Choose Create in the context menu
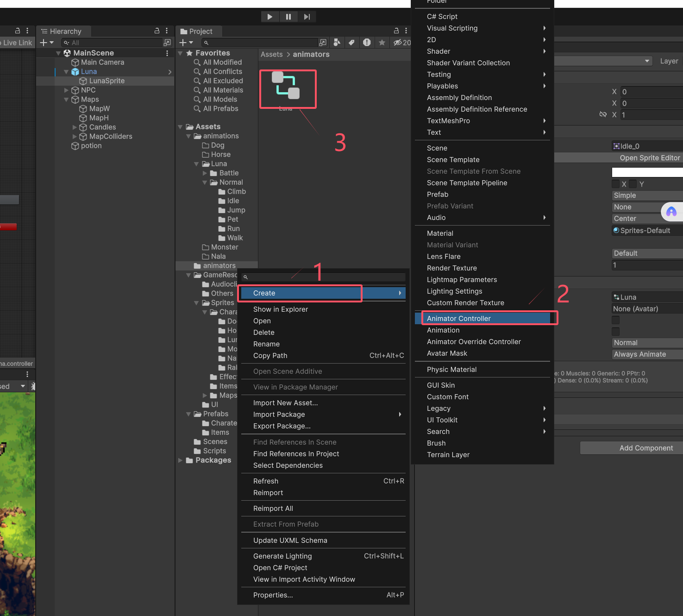Image resolution: width=683 pixels, height=616 pixels. (x=323, y=293)
